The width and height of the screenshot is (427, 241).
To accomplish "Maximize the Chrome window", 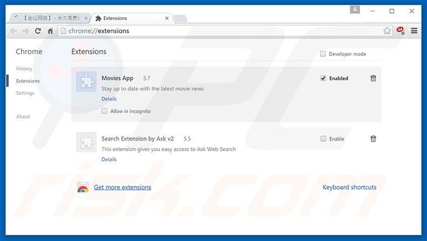I will [x=392, y=11].
